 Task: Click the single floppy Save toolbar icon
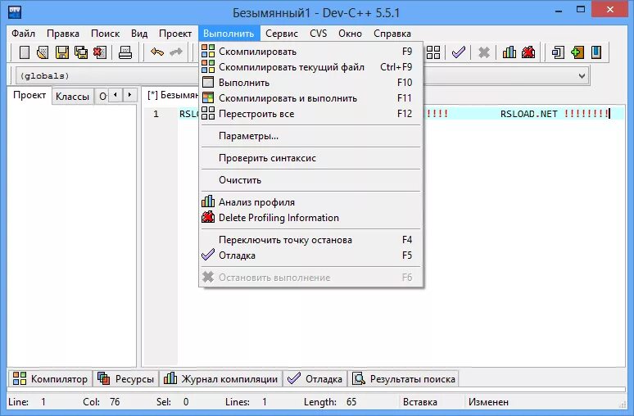(62, 52)
